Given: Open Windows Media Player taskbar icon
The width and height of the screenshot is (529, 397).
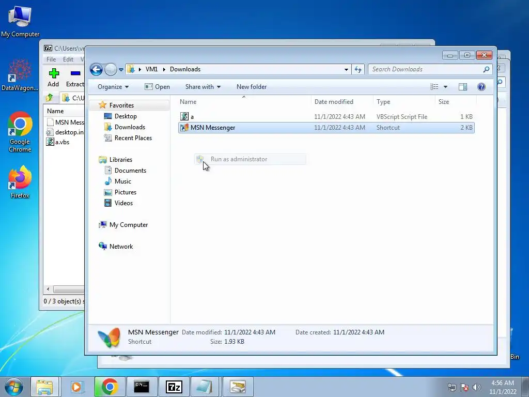Looking at the screenshot, I should coord(77,387).
